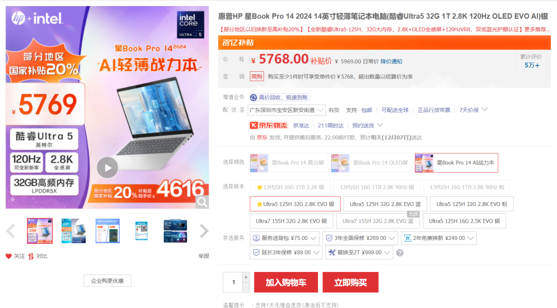Open the 服务送背包 ¥75.00 dropdown
This screenshot has height=308, width=557.
pos(285,238)
